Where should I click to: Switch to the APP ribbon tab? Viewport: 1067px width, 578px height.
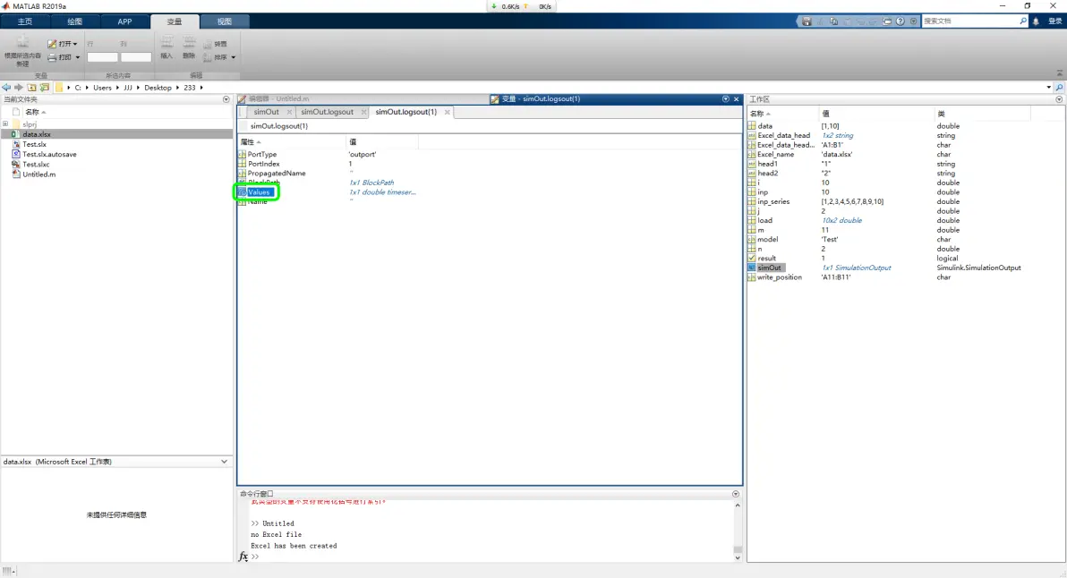point(124,21)
